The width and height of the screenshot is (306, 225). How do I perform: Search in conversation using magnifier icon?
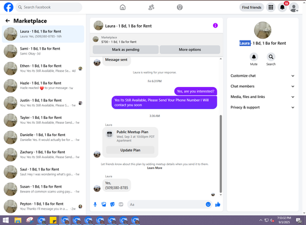pos(271,57)
